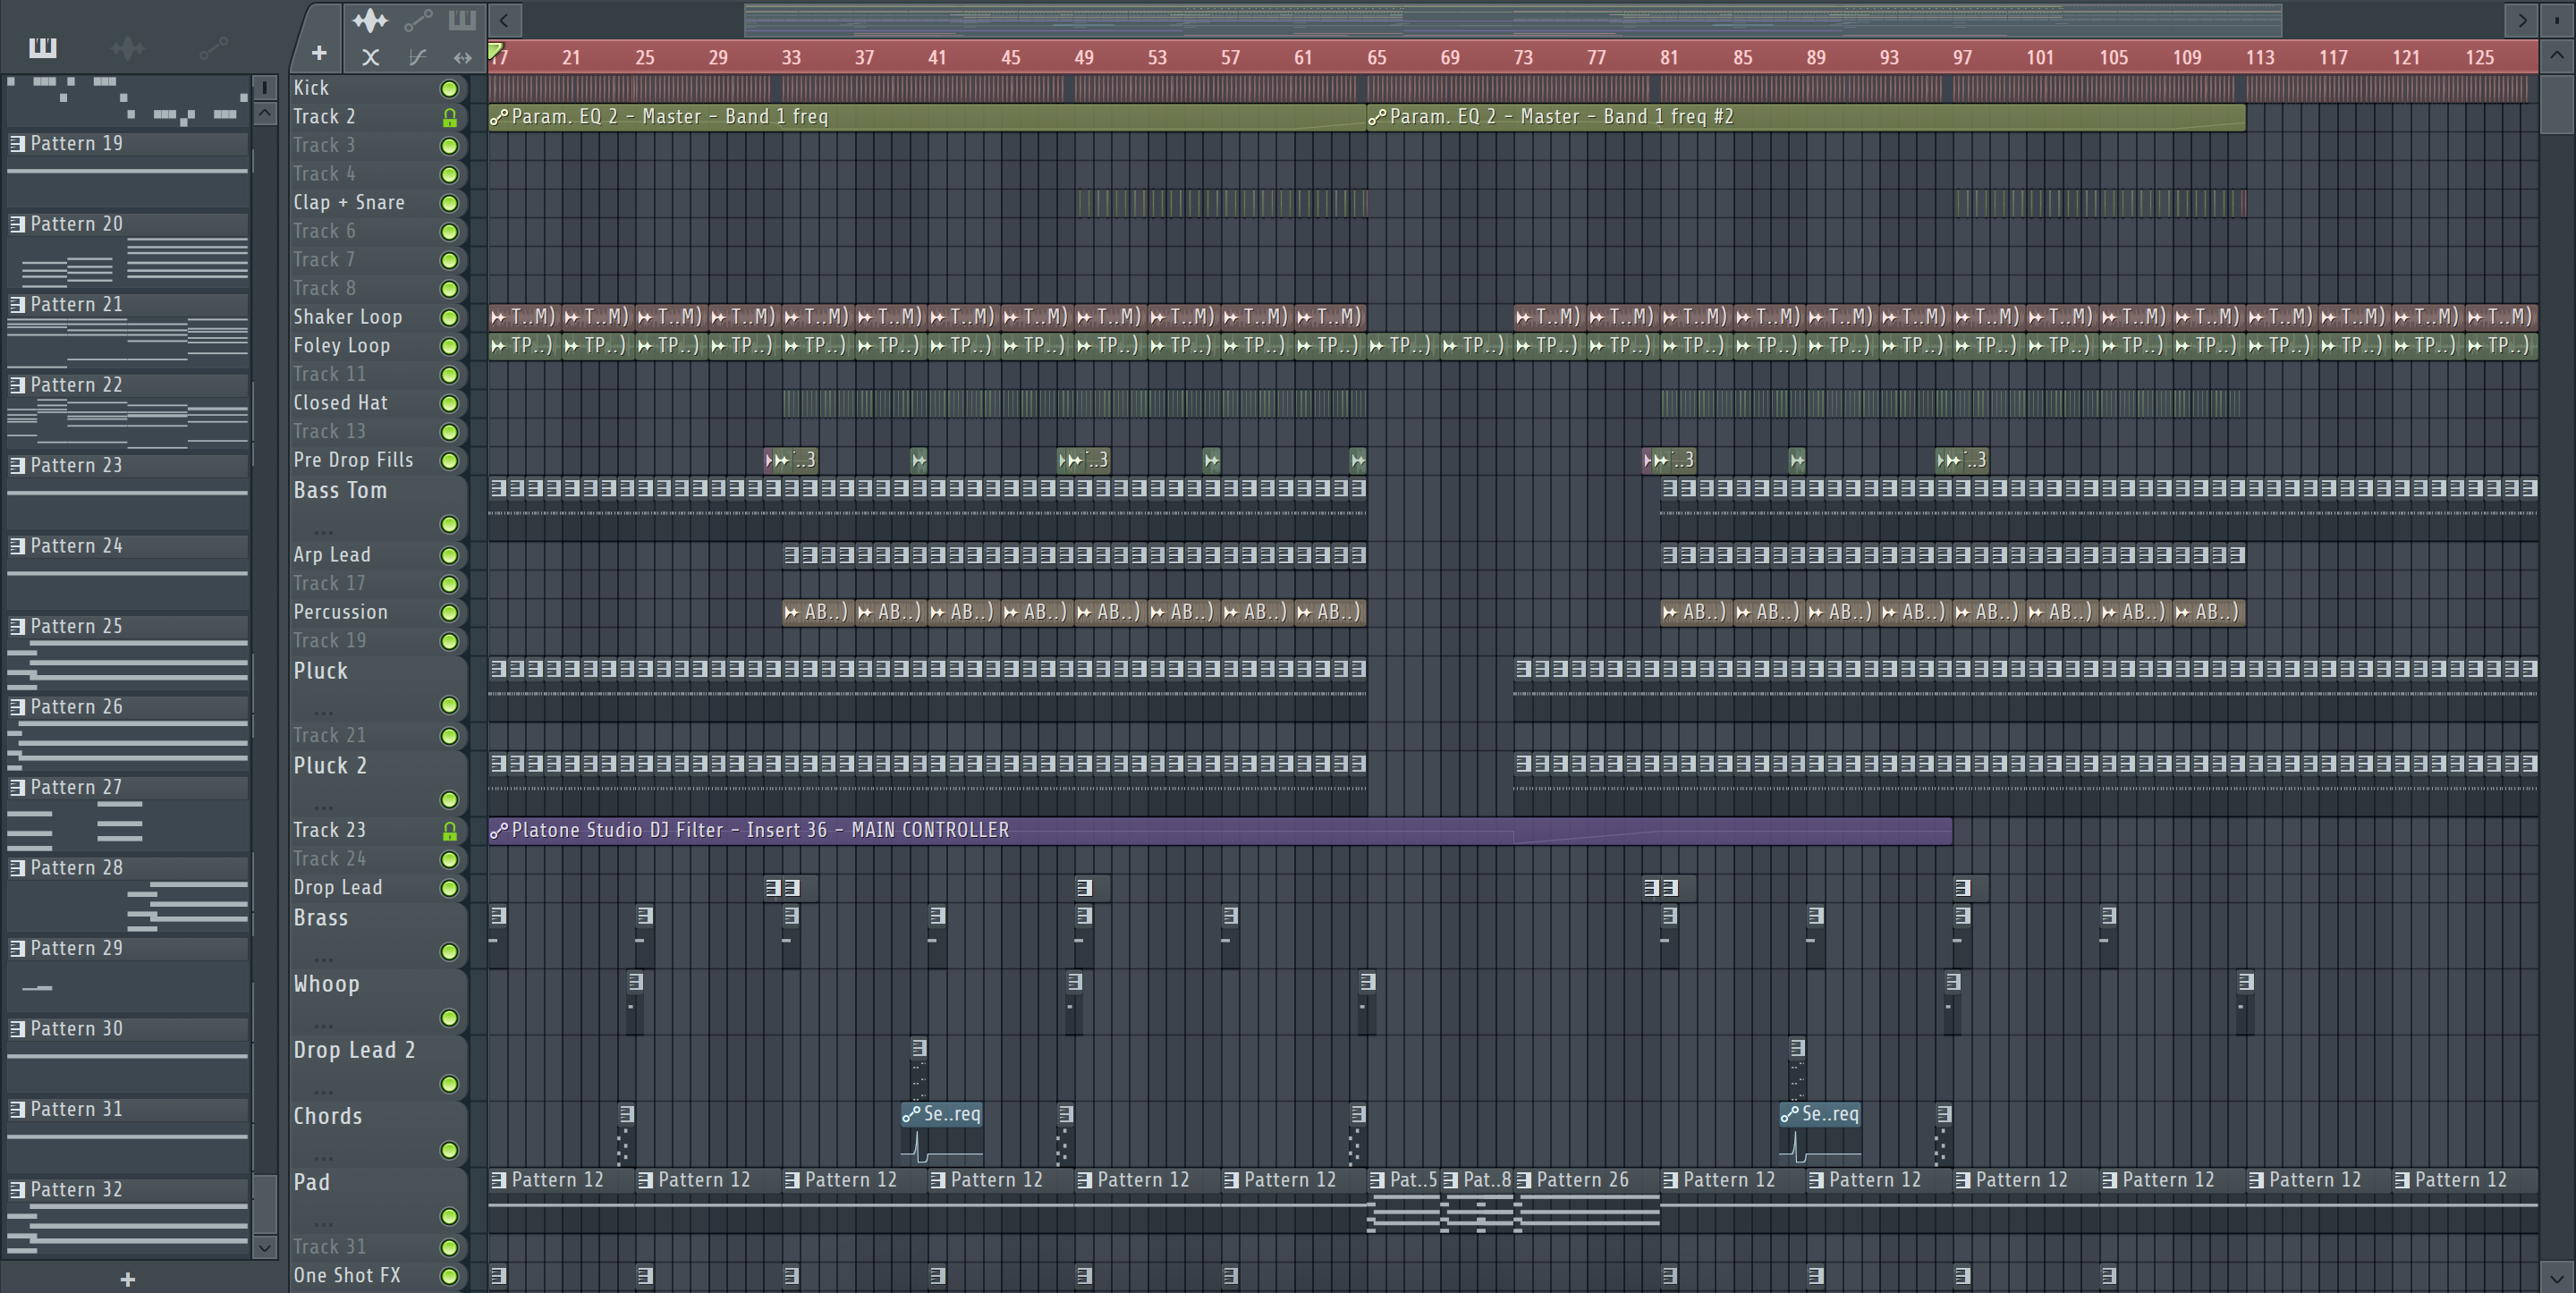Mute the Percussion track
Viewport: 2576px width, 1293px height.
point(450,612)
